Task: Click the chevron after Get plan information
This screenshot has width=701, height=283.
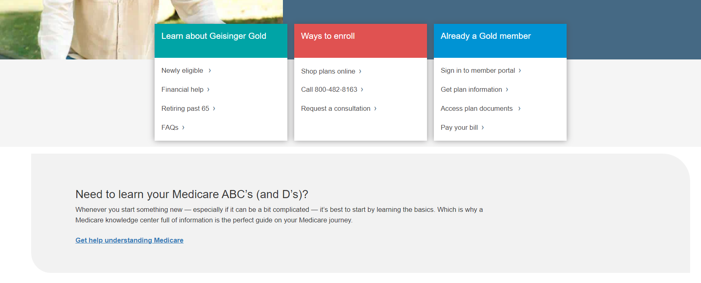Action: 507,89
